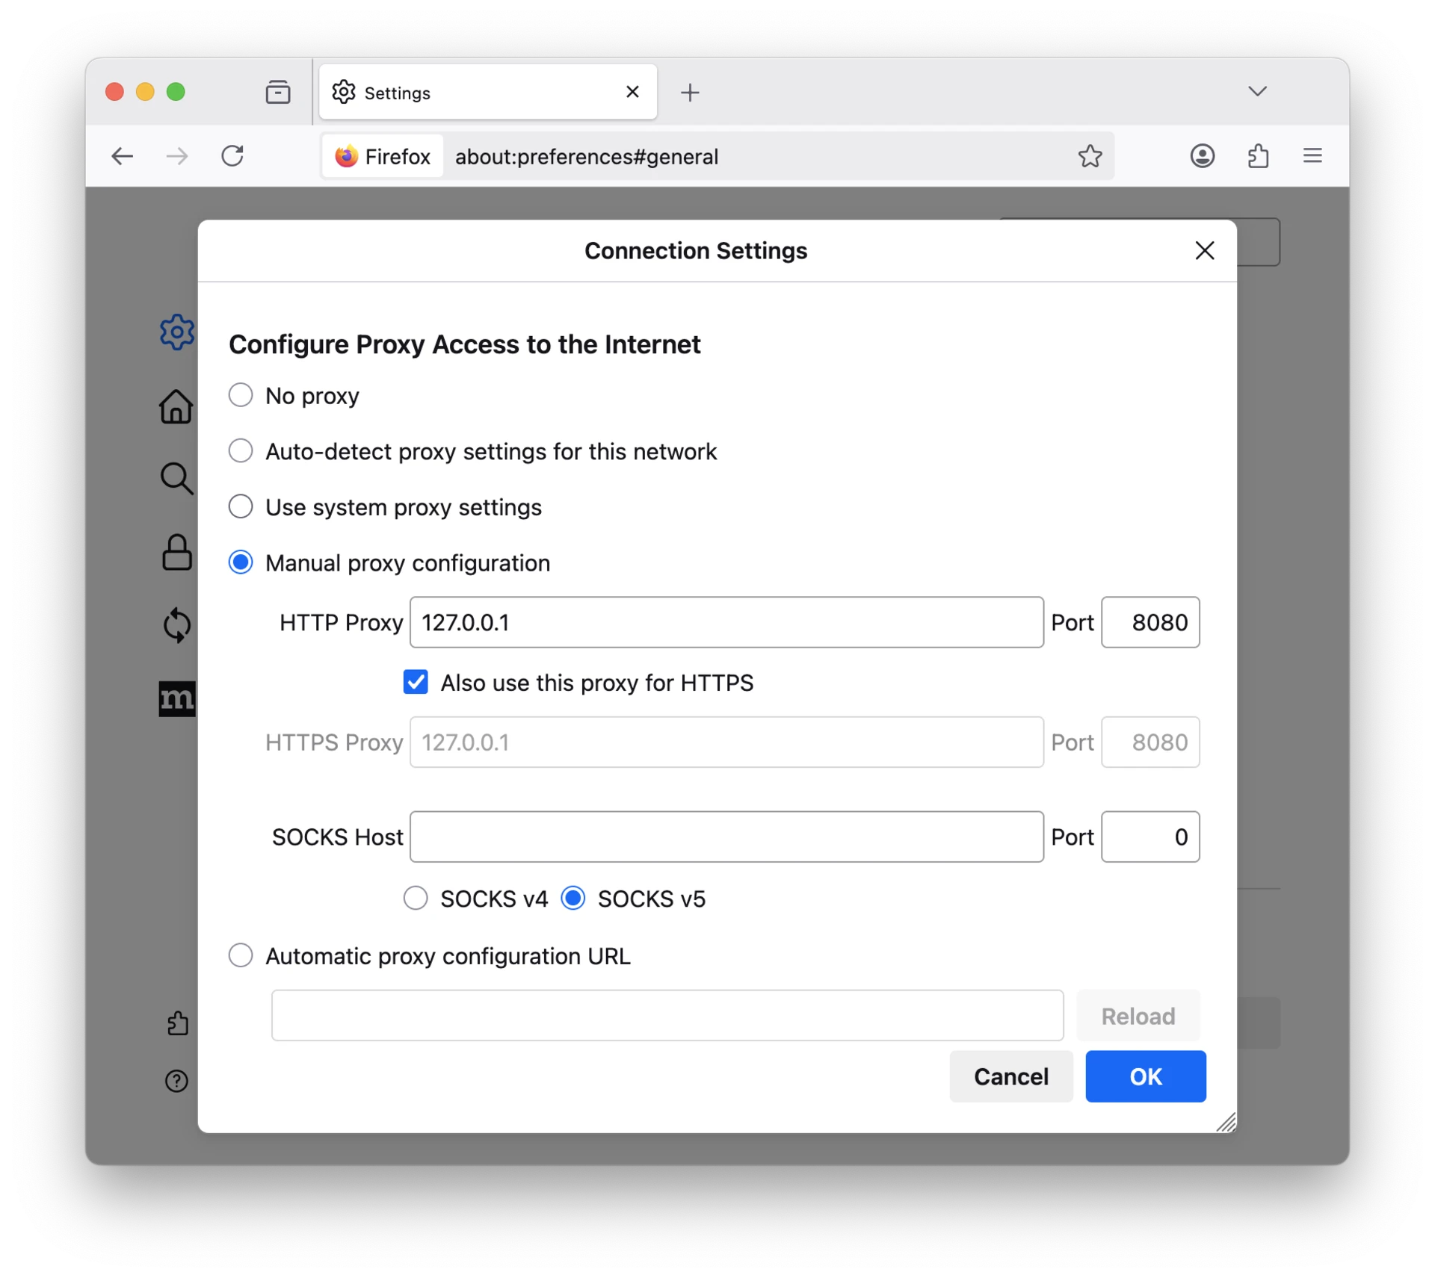Select Use system proxy settings
This screenshot has height=1278, width=1435.
click(x=241, y=506)
